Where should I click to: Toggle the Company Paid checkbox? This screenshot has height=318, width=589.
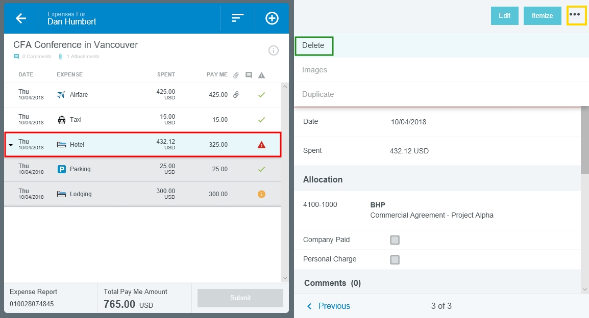coord(395,240)
